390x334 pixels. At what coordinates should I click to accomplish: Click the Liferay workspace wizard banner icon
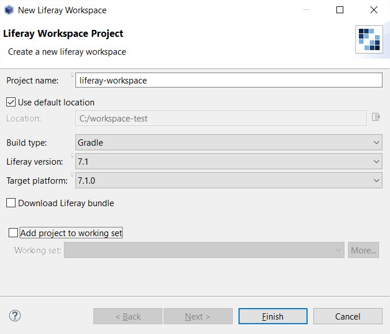tap(369, 39)
